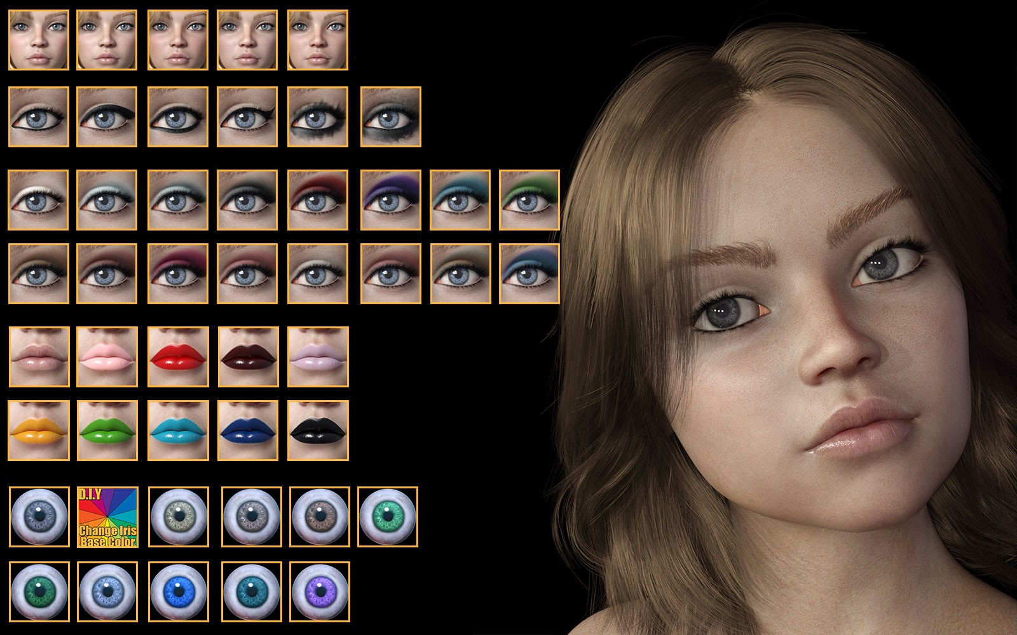Viewport: 1017px width, 635px height.
Task: Choose the bright green eyeshadow preset
Action: [x=529, y=200]
